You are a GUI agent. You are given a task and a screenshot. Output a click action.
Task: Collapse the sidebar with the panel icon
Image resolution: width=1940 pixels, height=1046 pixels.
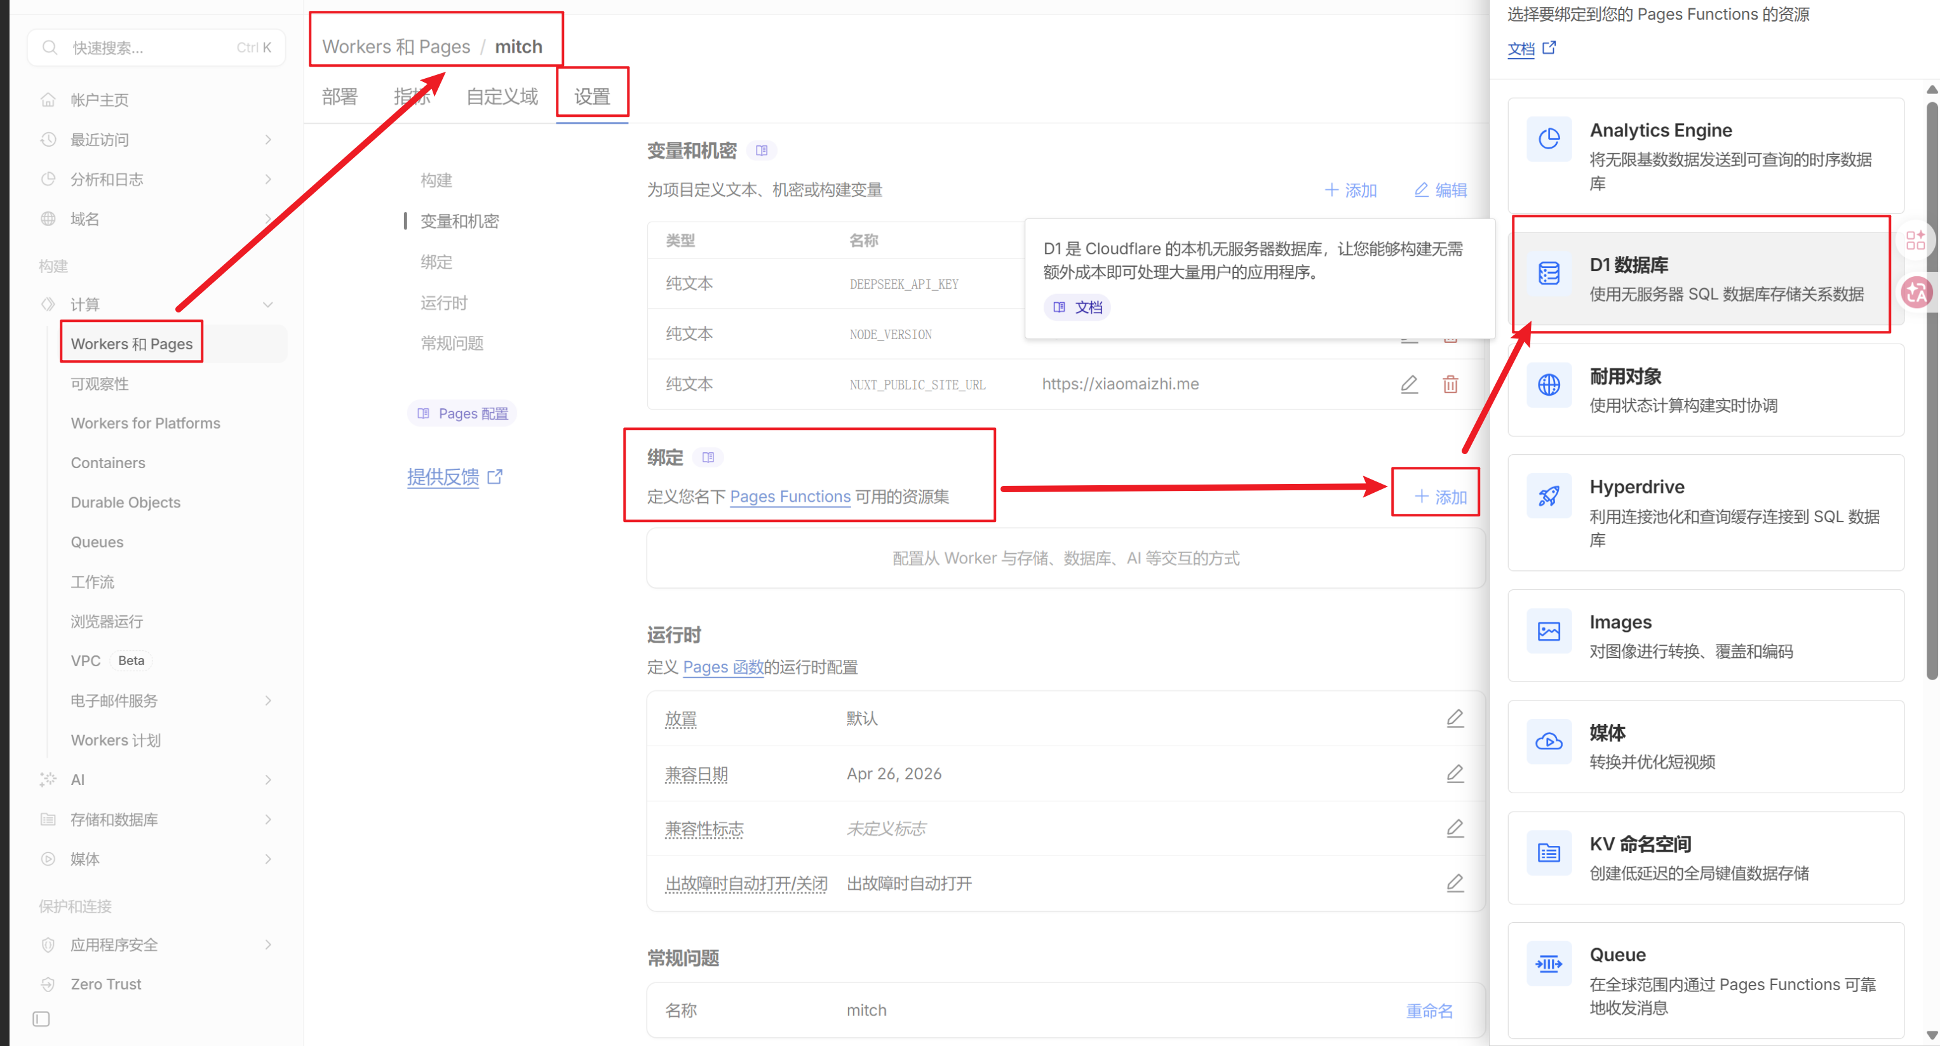[41, 1019]
